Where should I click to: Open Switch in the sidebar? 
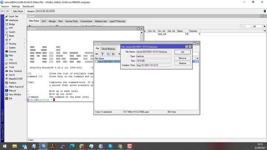12,32
